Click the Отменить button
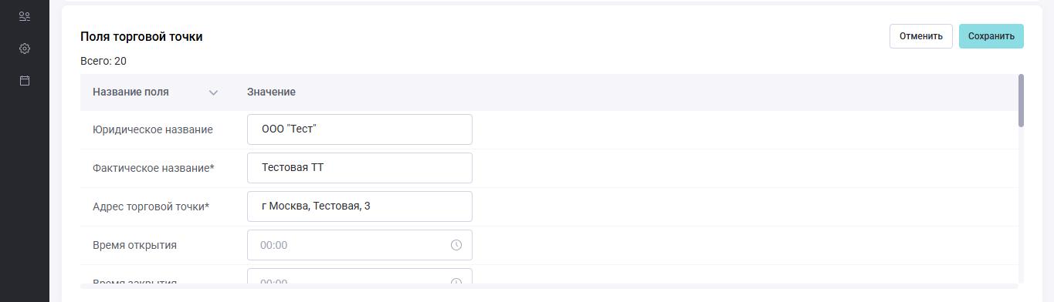The width and height of the screenshot is (1054, 302). [x=921, y=36]
